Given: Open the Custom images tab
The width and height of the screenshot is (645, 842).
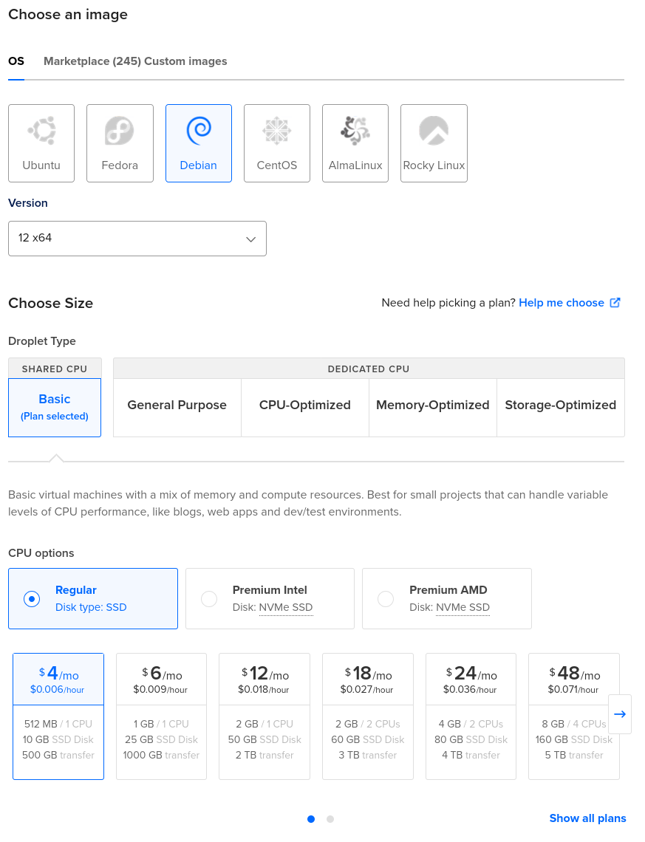Looking at the screenshot, I should click(185, 61).
